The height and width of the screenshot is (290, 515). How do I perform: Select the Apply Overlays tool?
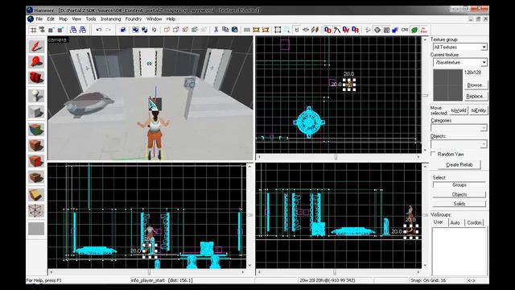point(36,177)
